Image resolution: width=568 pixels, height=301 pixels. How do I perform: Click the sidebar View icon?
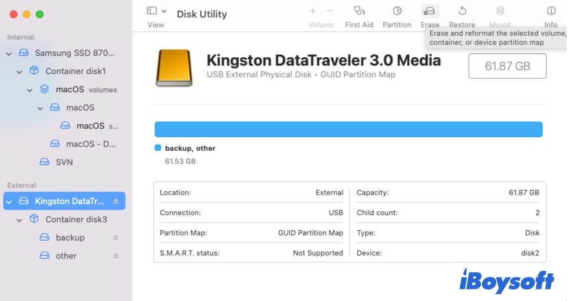[x=152, y=11]
